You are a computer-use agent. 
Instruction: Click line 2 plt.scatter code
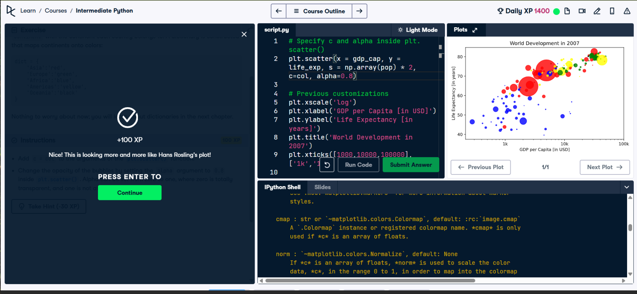(x=352, y=67)
